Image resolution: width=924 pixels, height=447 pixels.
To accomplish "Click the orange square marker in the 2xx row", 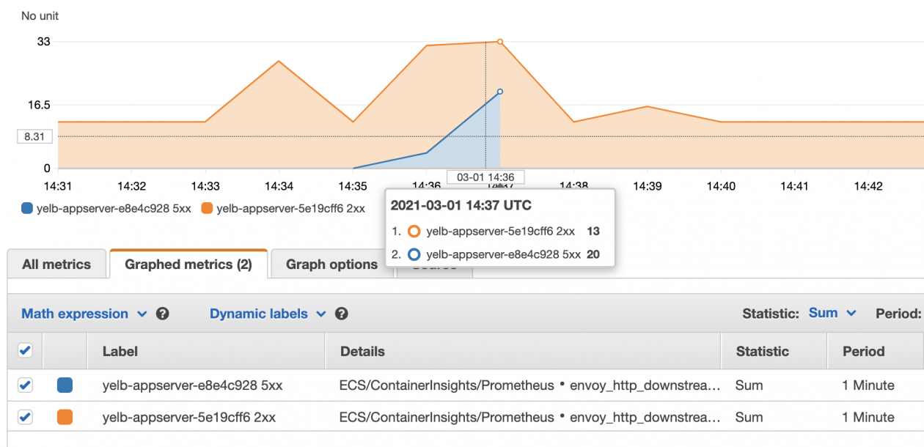I will (x=64, y=417).
